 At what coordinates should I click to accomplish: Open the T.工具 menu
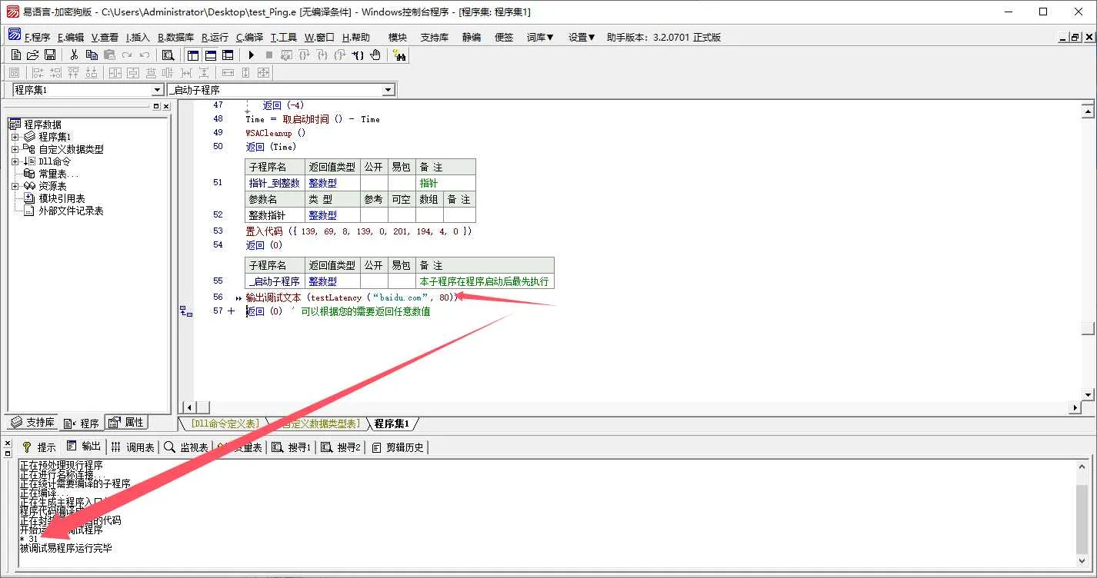[x=282, y=37]
